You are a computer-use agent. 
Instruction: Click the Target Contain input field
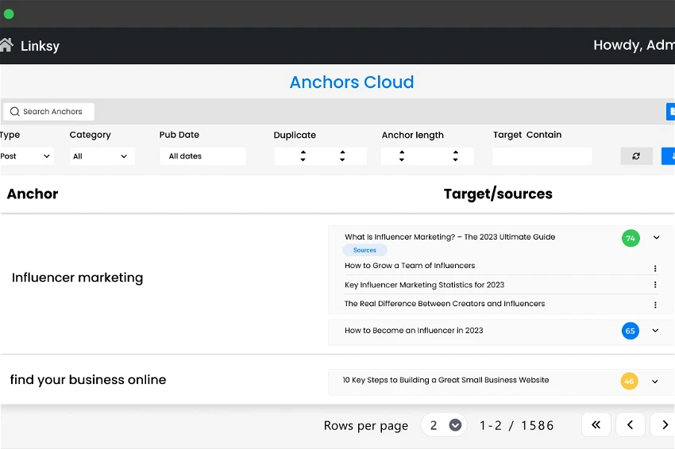pyautogui.click(x=542, y=156)
